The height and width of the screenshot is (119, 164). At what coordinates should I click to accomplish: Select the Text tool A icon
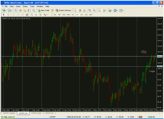click(x=36, y=15)
